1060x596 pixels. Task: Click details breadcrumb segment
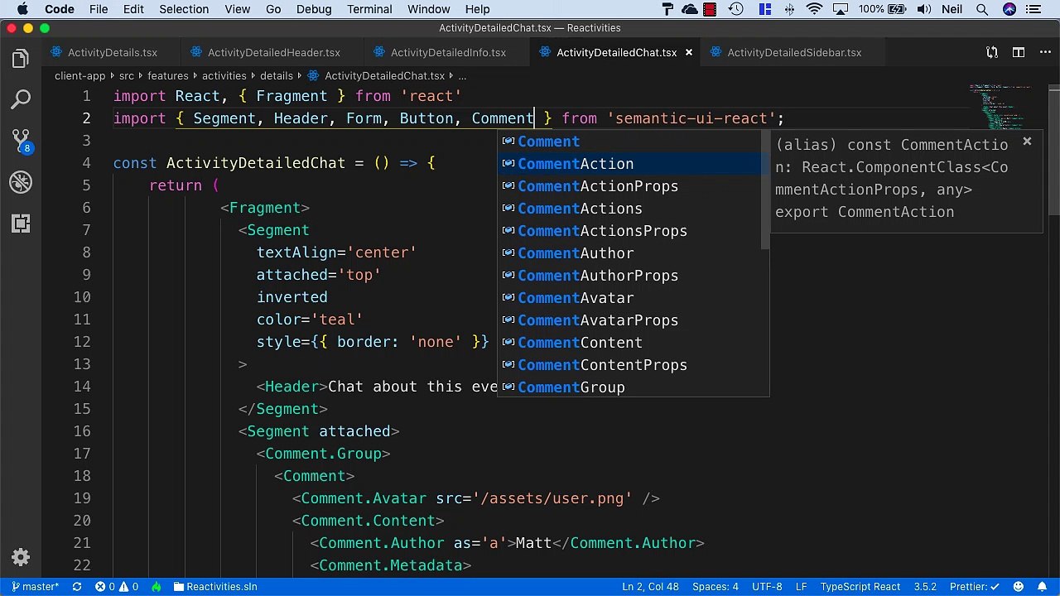(x=277, y=75)
